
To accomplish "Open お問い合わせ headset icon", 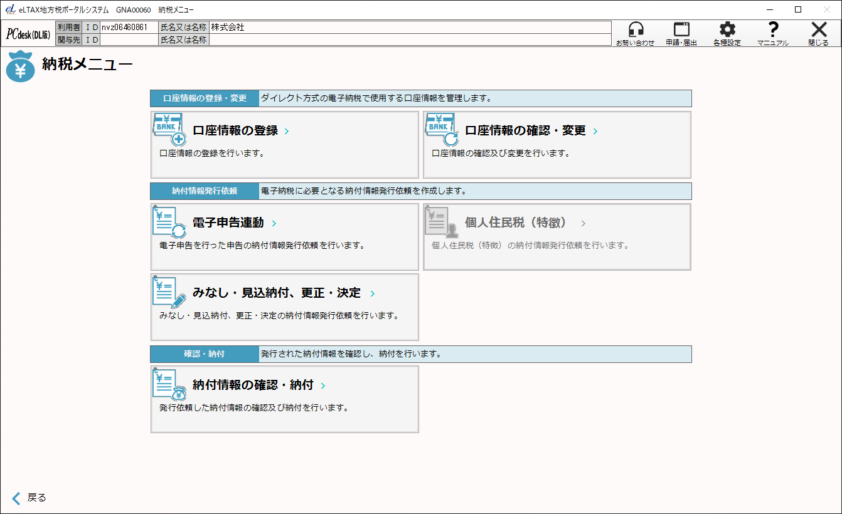I will coord(636,29).
